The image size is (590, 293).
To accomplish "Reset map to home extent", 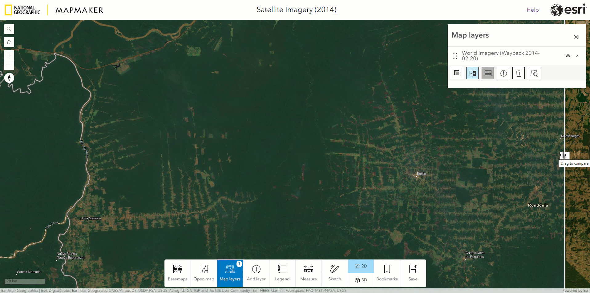I will coord(9,42).
